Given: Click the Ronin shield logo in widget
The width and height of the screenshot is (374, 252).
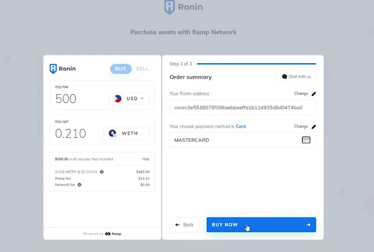Looking at the screenshot, I should [x=53, y=69].
